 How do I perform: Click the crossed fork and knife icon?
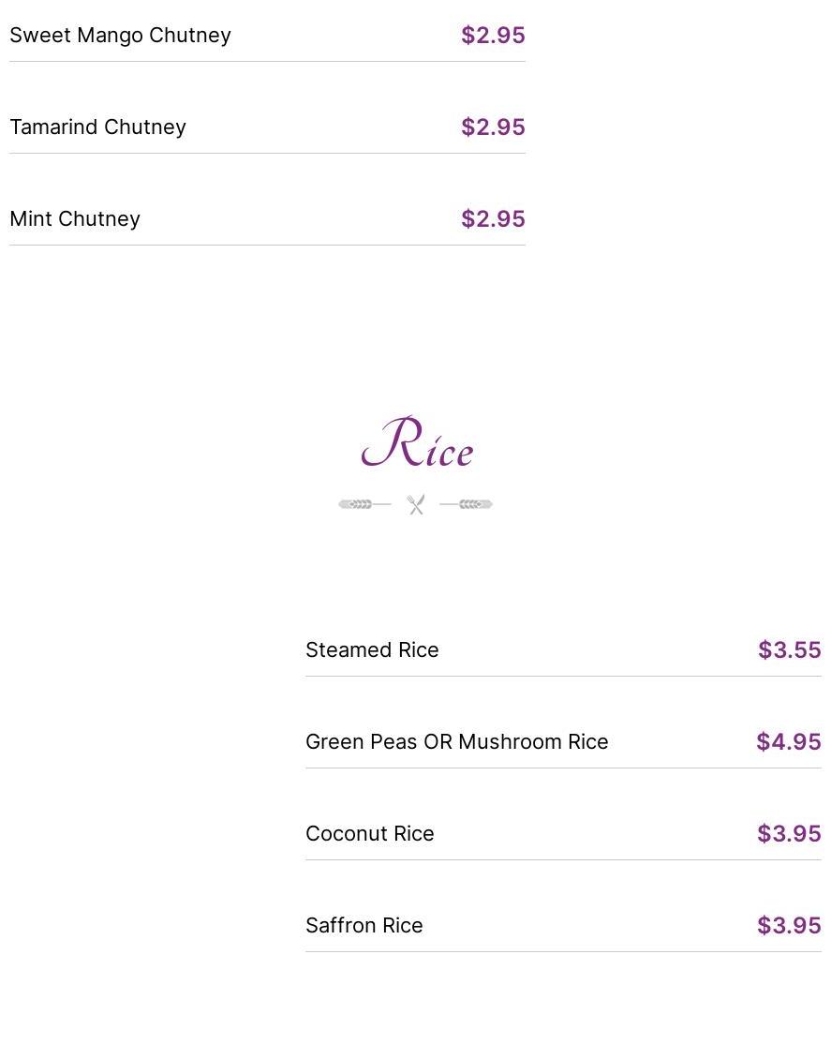point(416,504)
